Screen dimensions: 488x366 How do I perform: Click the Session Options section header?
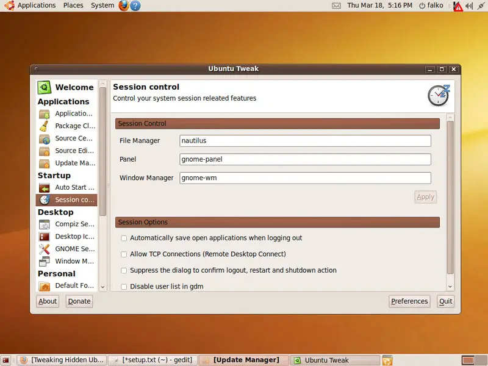point(278,222)
